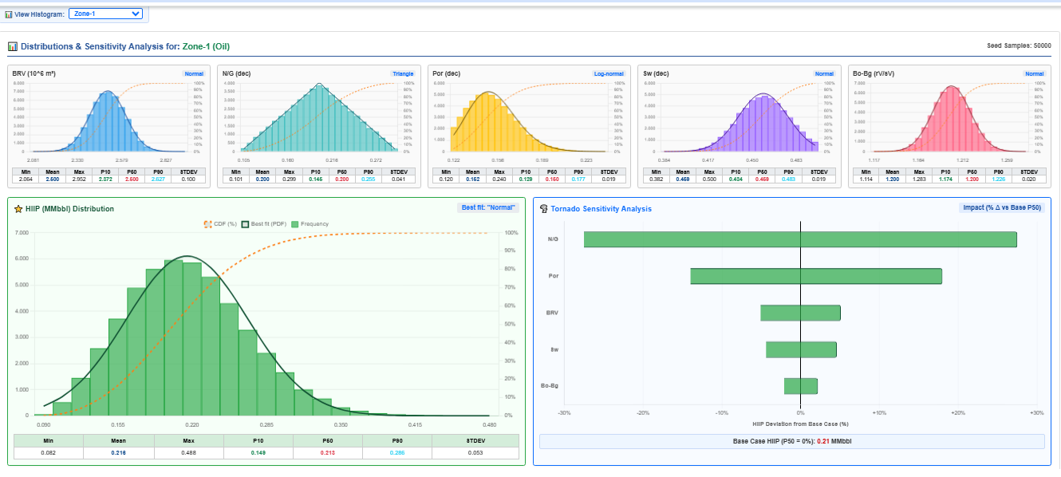Click the Bo-Bg bar in the tornado chart
The image size is (1061, 477).
[801, 386]
